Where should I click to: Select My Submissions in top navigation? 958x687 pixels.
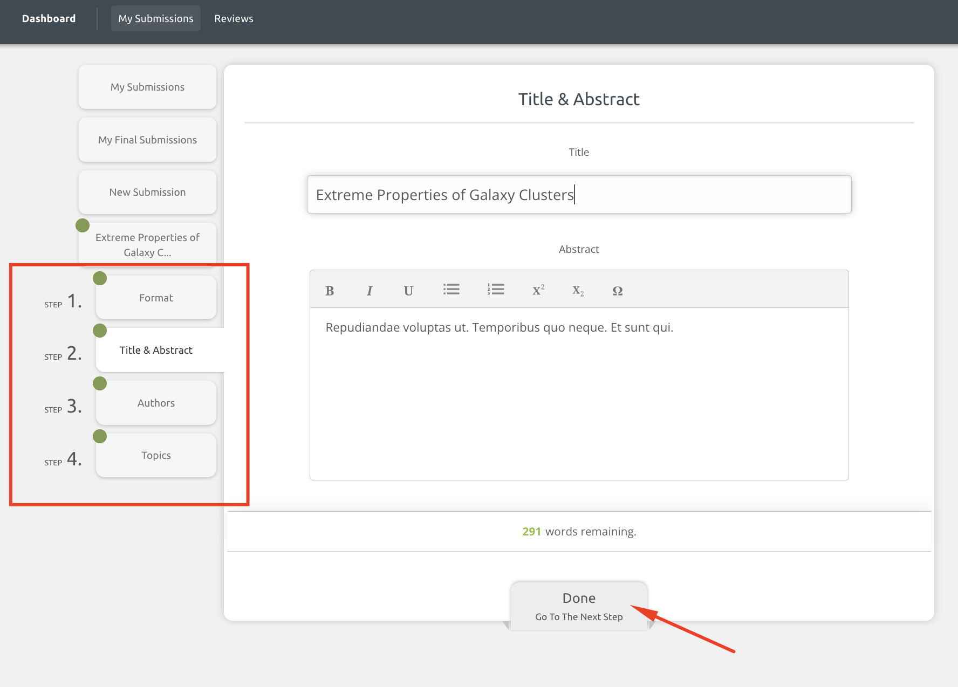pos(155,18)
